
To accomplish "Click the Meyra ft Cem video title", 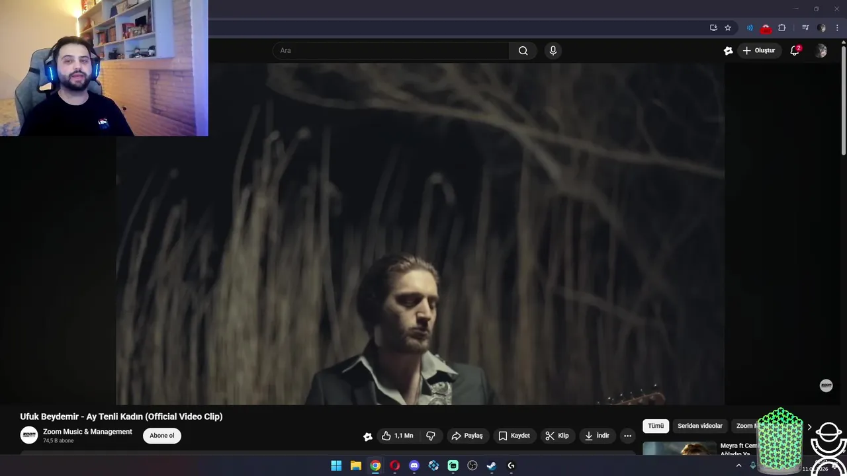I will pyautogui.click(x=738, y=450).
